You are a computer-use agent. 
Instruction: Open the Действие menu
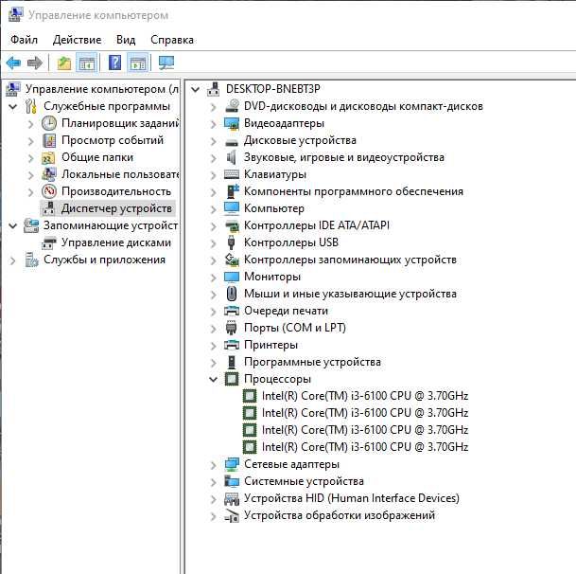pyautogui.click(x=78, y=40)
